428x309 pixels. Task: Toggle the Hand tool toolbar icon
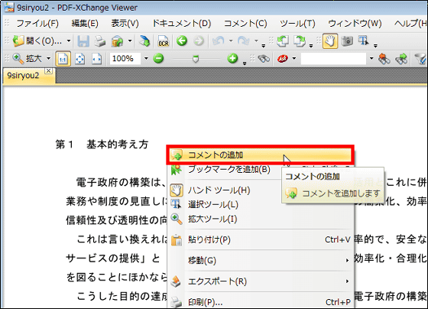330,41
